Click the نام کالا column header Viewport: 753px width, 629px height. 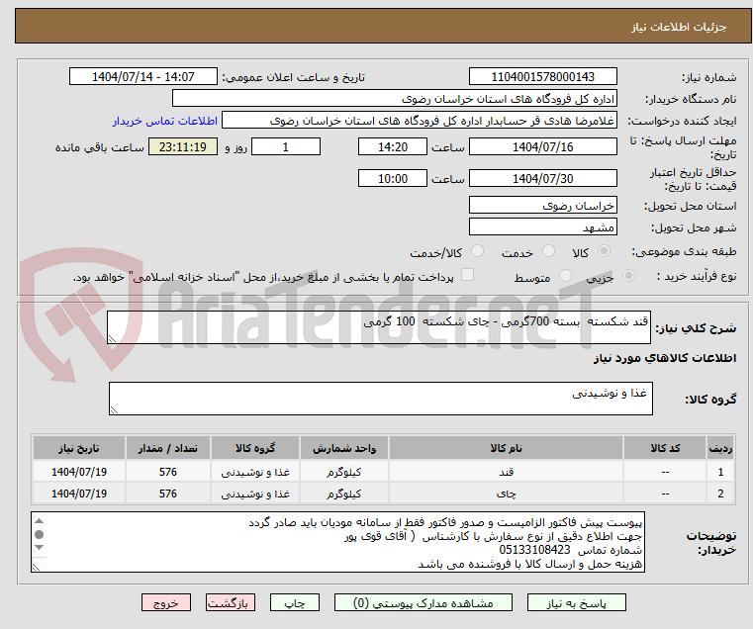506,448
